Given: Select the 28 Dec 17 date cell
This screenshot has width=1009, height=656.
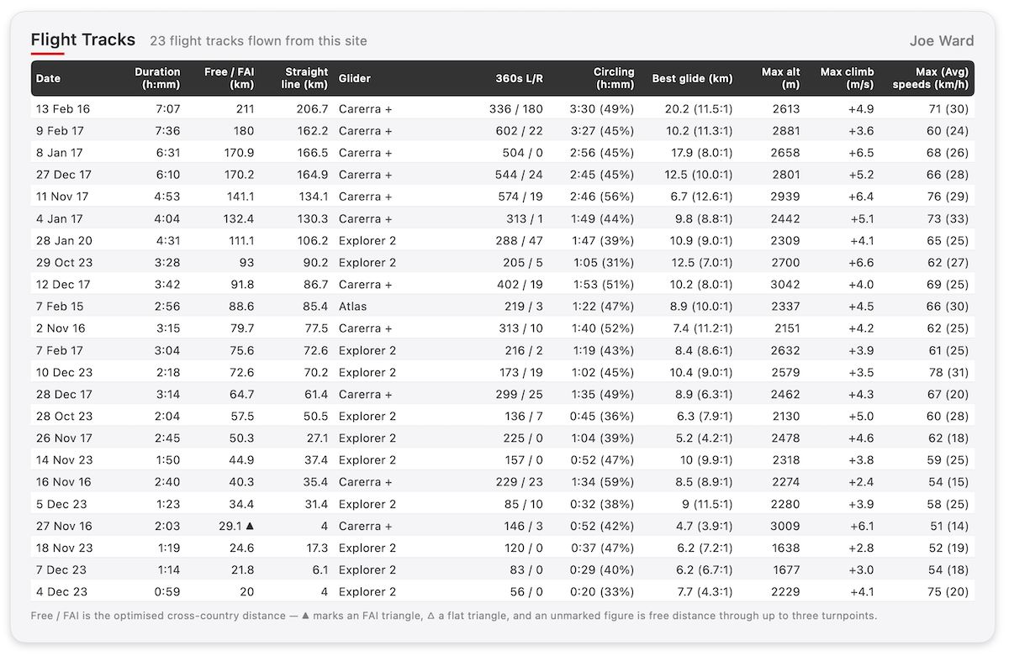Looking at the screenshot, I should coord(64,394).
